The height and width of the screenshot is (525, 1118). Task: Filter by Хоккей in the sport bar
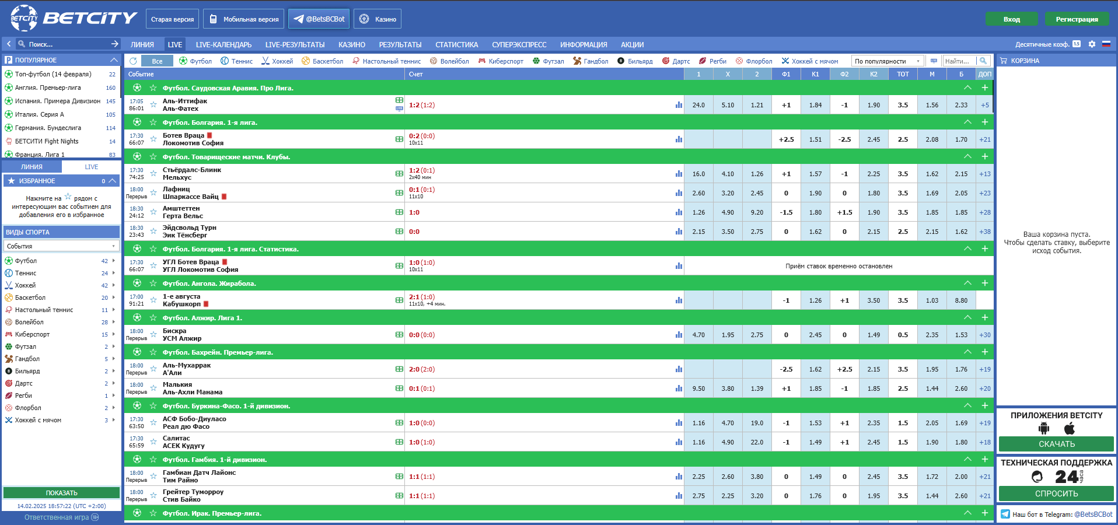277,61
